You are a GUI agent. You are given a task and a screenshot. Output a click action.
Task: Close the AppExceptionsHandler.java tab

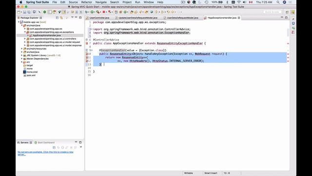239,18
